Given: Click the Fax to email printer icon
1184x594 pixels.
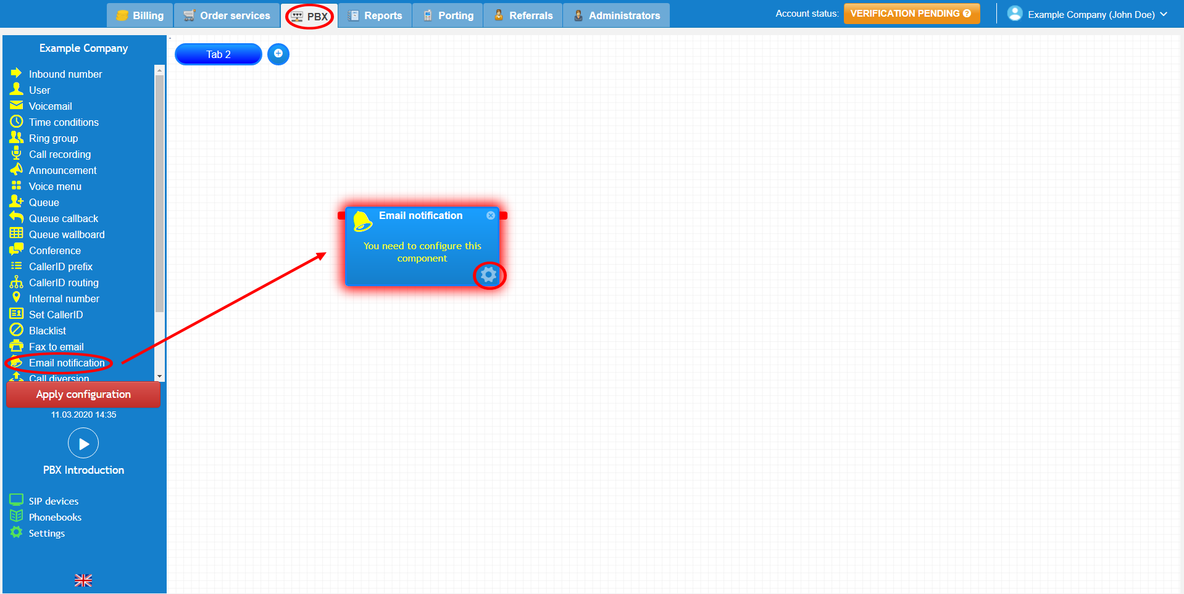Looking at the screenshot, I should (x=16, y=346).
